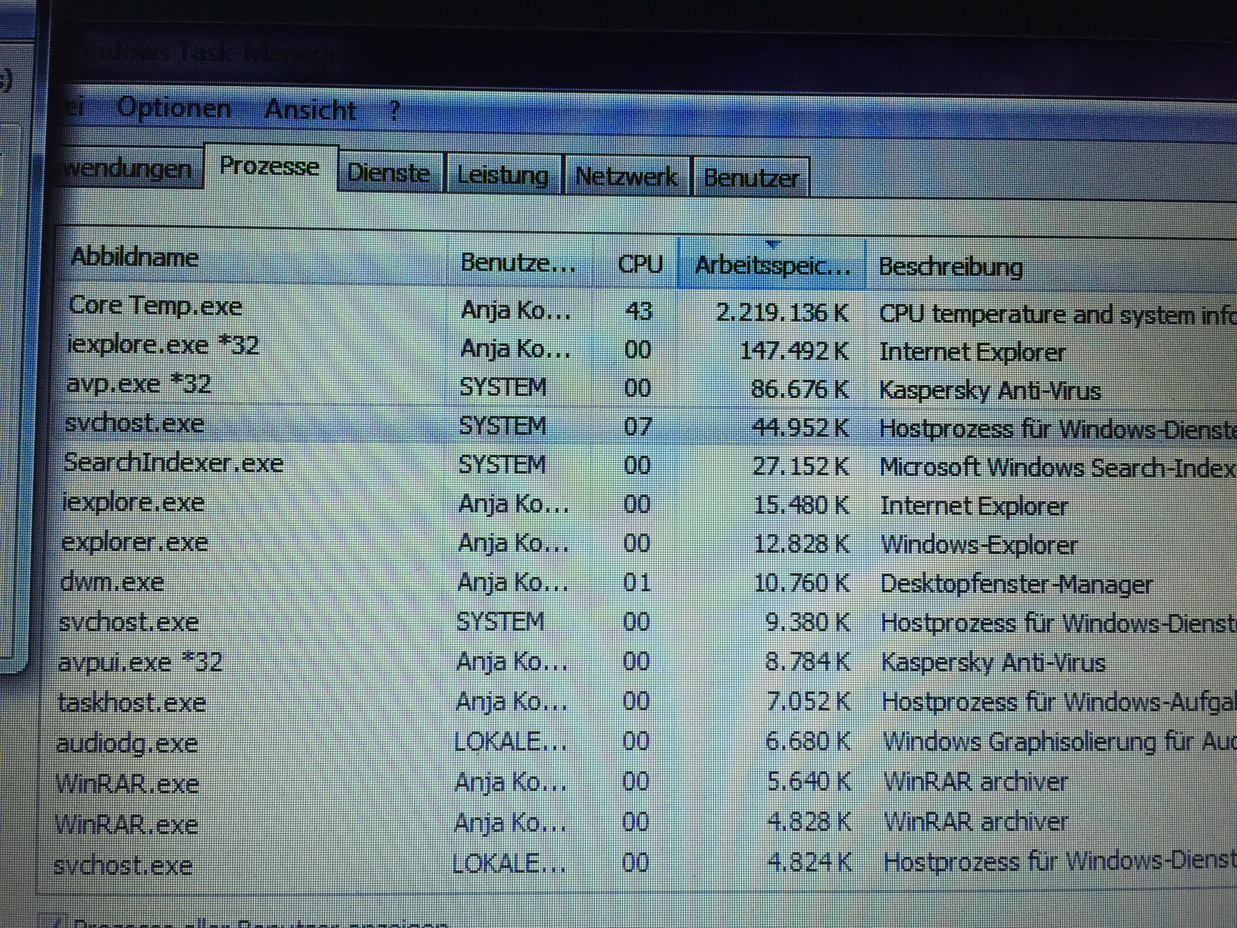This screenshot has height=928, width=1237.
Task: Select the Core Temp.exe process row
Action: pos(156,306)
